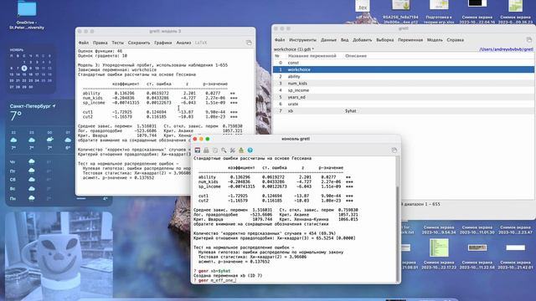Select the urate variable row
This screenshot has width=536, height=301.
404,104
